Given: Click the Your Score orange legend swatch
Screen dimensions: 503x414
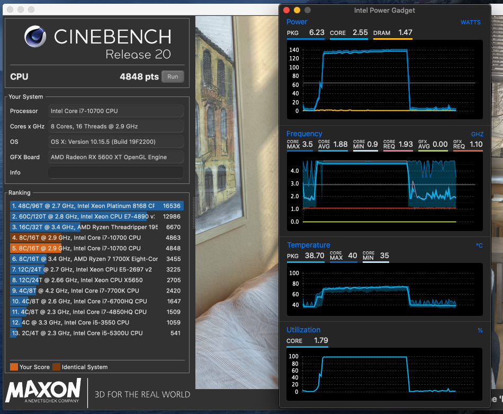Looking at the screenshot, I should click(14, 367).
